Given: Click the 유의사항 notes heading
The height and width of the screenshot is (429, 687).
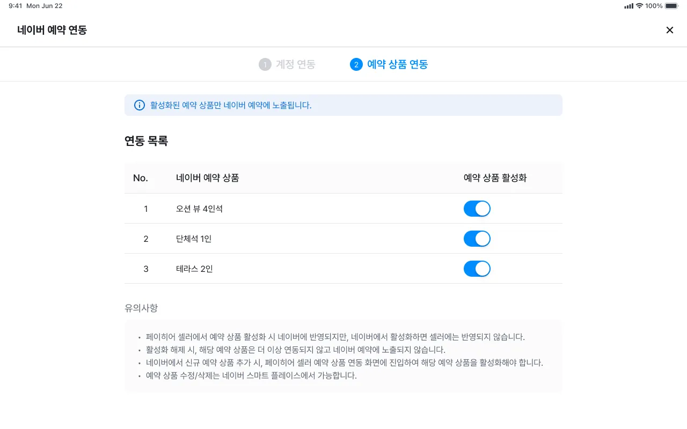Looking at the screenshot, I should 141,308.
